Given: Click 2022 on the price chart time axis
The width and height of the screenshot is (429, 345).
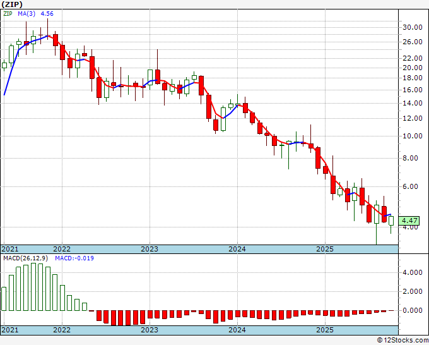Looking at the screenshot, I should click(62, 249).
